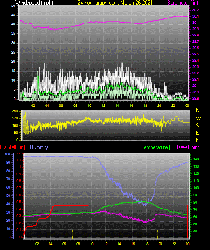Click the Humidity legend label
Image resolution: width=210 pixels, height=250 pixels.
pos(39,147)
